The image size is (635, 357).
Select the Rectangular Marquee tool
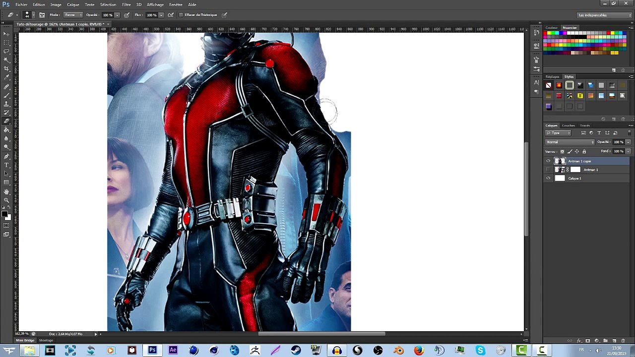click(6, 42)
